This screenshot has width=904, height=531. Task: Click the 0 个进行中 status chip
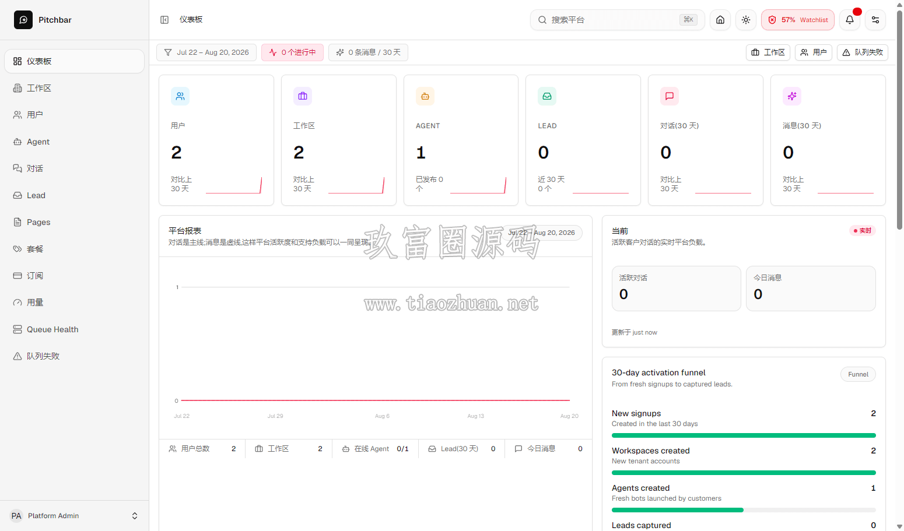coord(292,52)
